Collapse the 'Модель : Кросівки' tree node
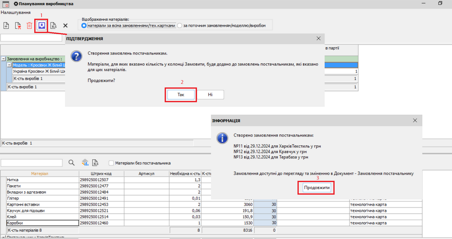Viewport: 452px width, 239px height. (9, 65)
